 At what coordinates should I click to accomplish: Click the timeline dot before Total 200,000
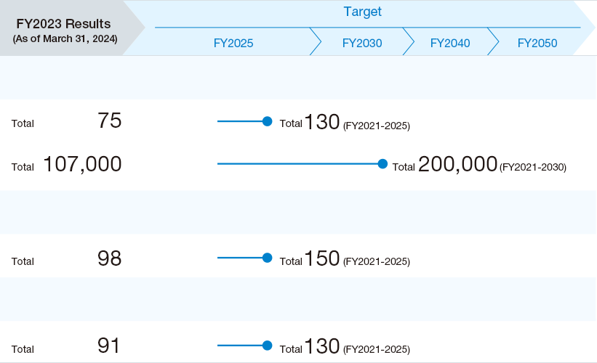tap(382, 164)
